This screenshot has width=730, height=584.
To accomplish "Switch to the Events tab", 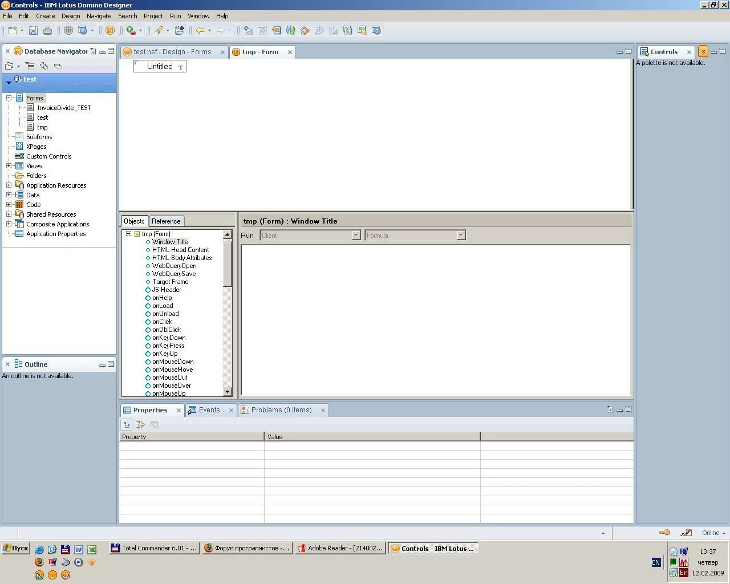I will tap(209, 410).
